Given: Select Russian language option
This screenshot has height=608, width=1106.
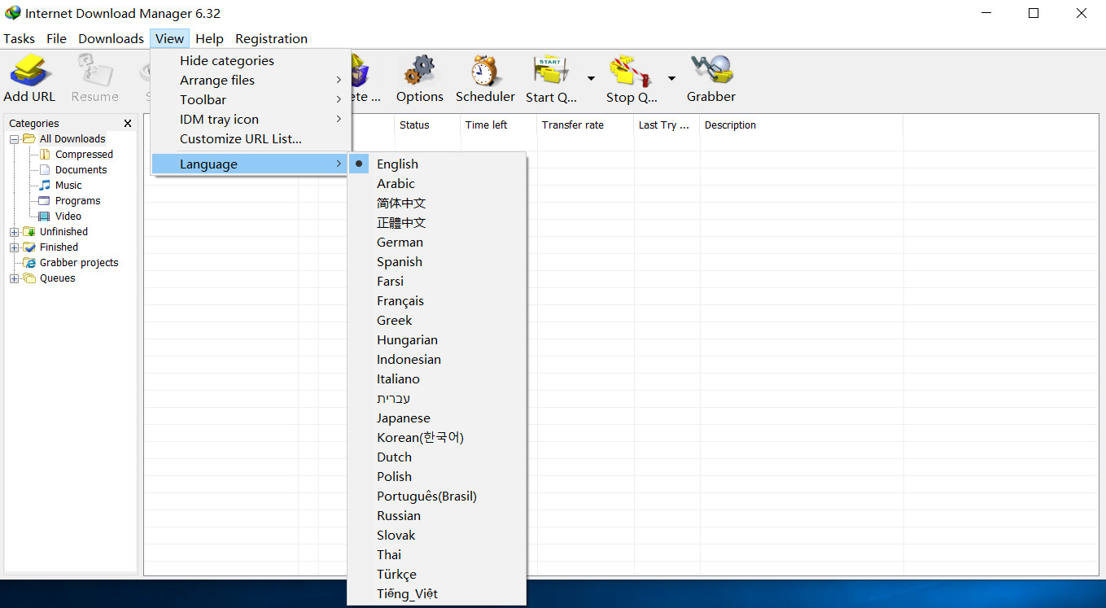Looking at the screenshot, I should tap(437, 515).
